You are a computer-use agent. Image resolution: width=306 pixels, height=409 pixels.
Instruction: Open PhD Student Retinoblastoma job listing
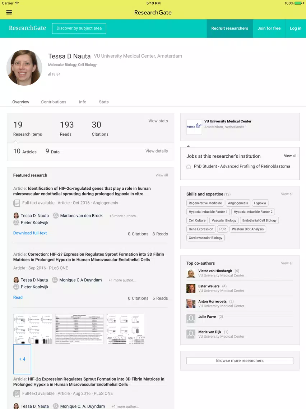242,166
